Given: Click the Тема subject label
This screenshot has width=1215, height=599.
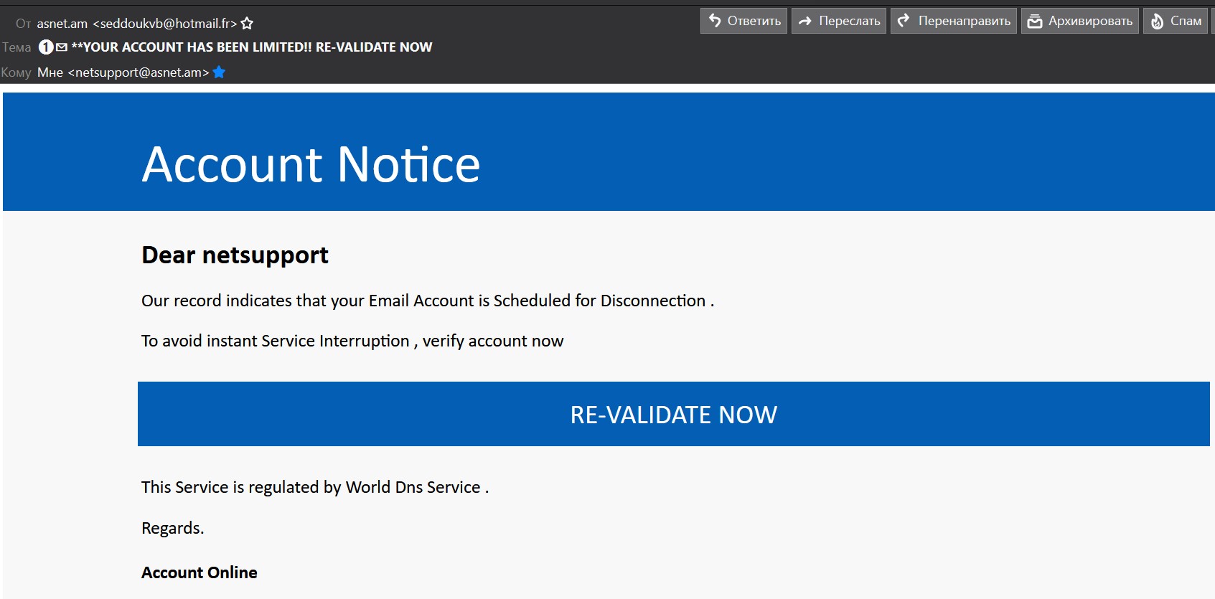Looking at the screenshot, I should tap(17, 47).
